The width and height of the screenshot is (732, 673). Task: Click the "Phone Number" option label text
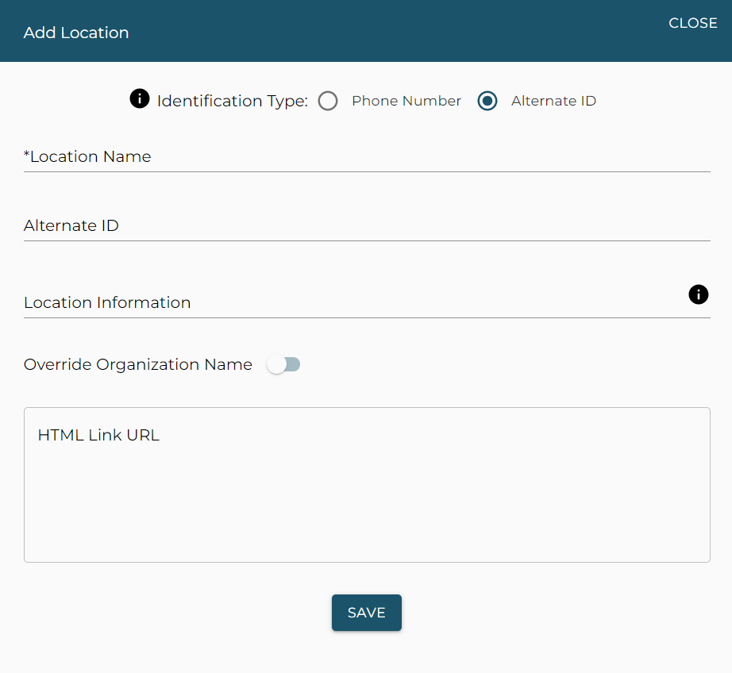click(x=406, y=101)
